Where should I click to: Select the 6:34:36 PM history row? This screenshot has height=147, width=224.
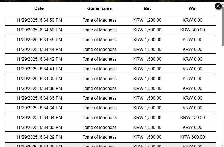[x=110, y=98]
